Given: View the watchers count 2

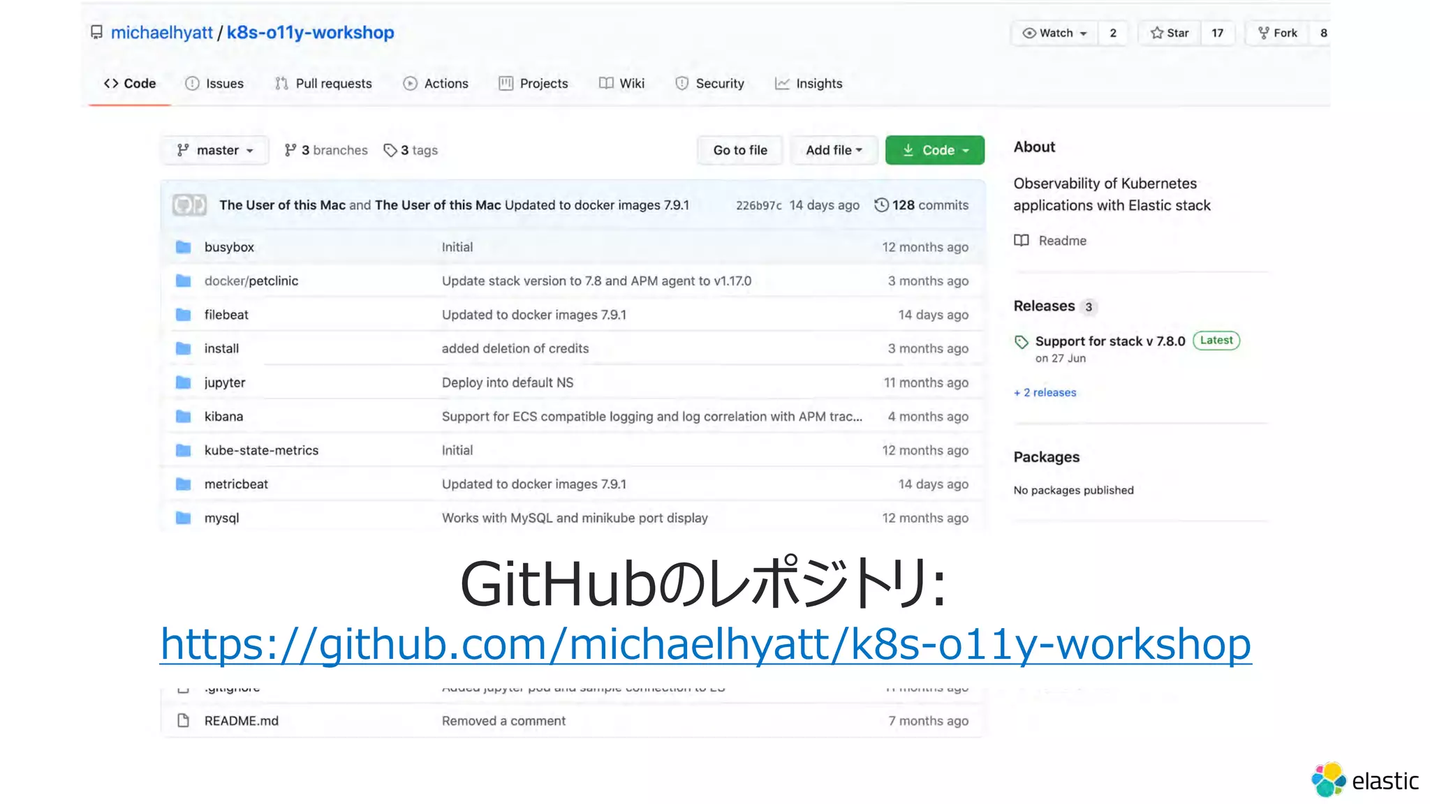Looking at the screenshot, I should [1113, 33].
